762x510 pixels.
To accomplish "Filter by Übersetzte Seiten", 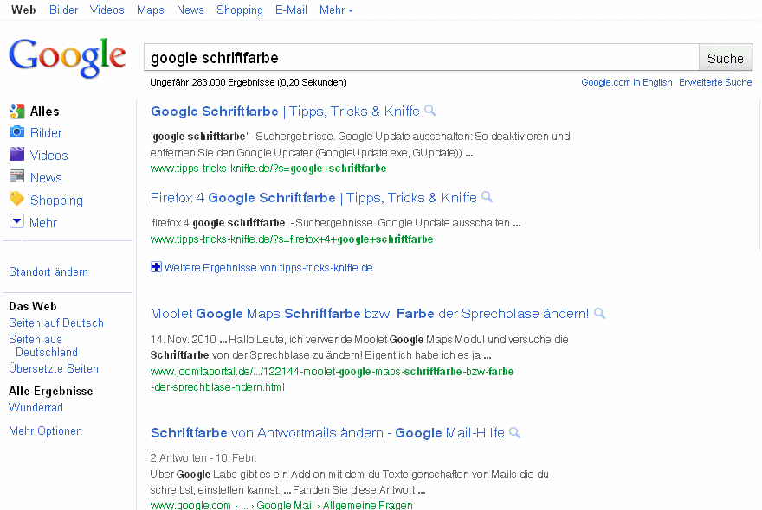I will coord(54,368).
